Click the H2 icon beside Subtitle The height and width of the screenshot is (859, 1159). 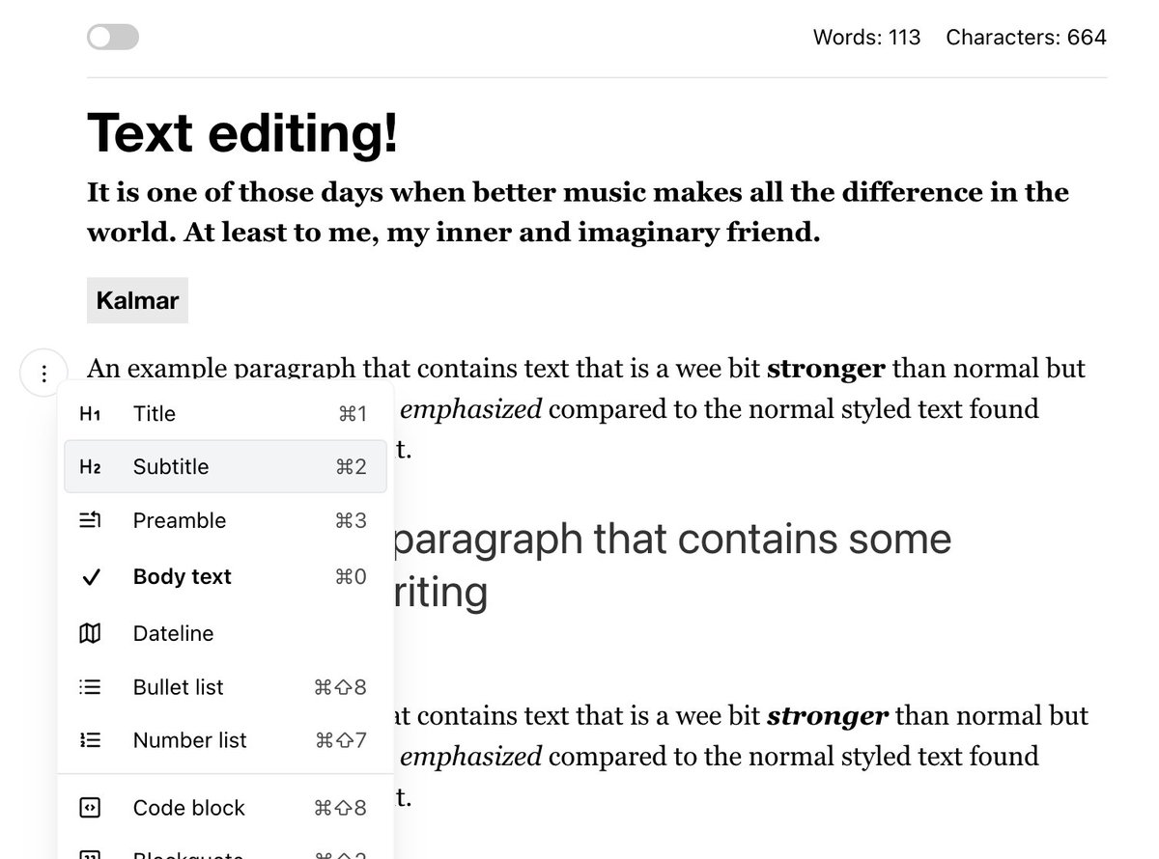90,467
